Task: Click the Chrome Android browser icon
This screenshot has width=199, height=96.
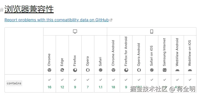Action: [113, 70]
